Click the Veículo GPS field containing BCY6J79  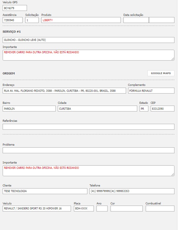pos(15,8)
